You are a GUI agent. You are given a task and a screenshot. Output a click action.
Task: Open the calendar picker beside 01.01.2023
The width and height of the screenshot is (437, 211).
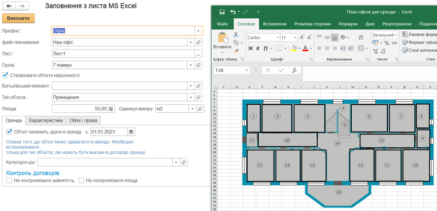click(x=131, y=132)
